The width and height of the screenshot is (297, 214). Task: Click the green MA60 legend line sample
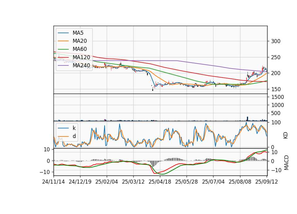point(63,49)
